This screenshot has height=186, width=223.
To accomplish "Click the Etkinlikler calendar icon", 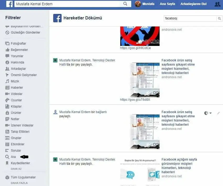I will (x=7, y=144).
